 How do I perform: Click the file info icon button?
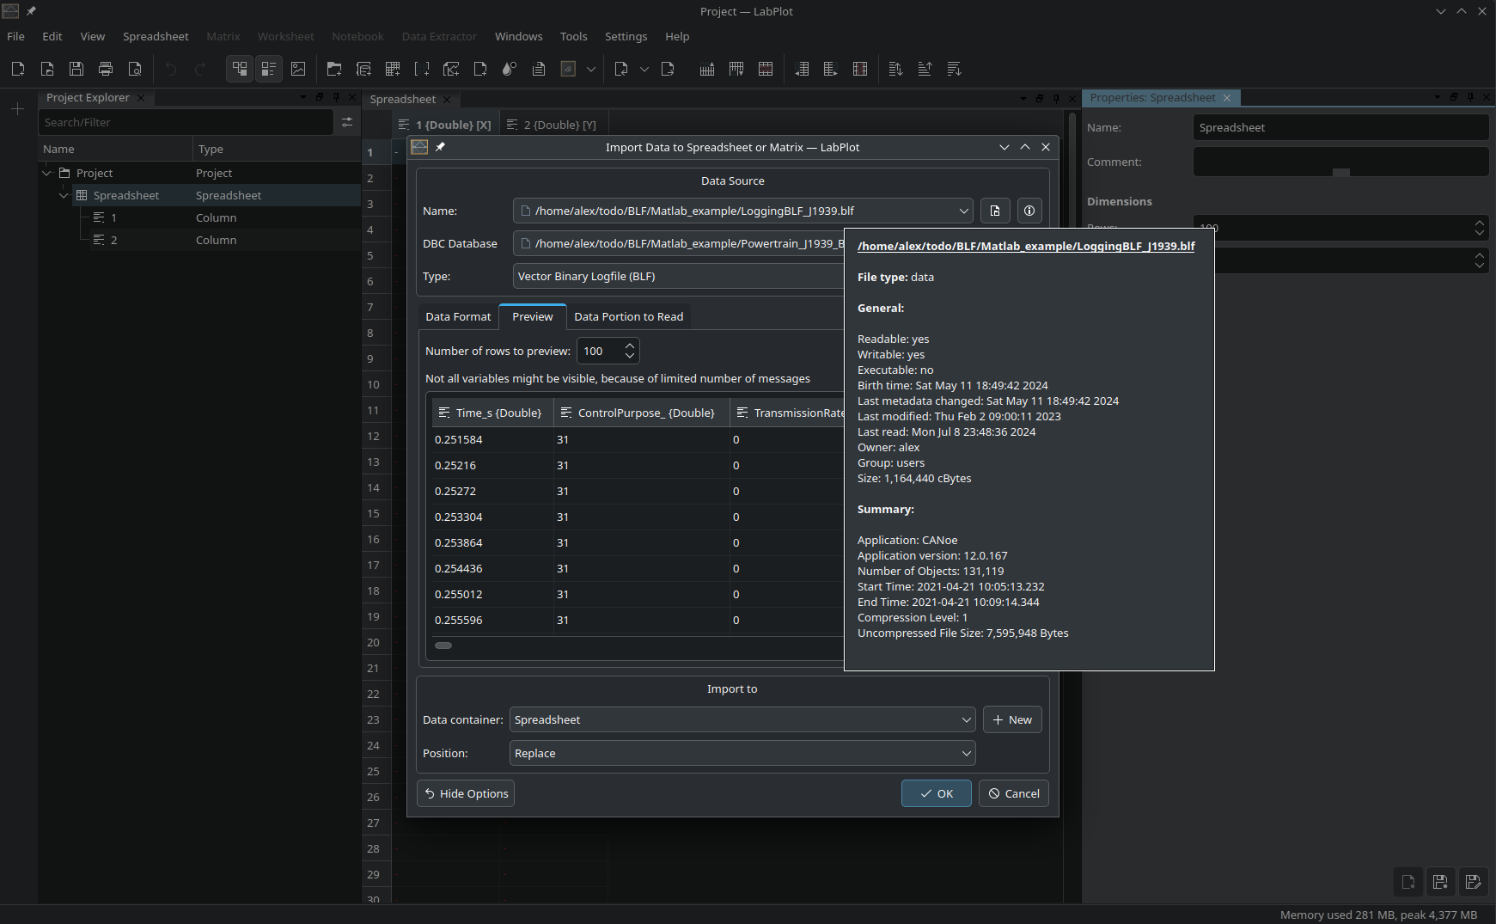click(1029, 211)
